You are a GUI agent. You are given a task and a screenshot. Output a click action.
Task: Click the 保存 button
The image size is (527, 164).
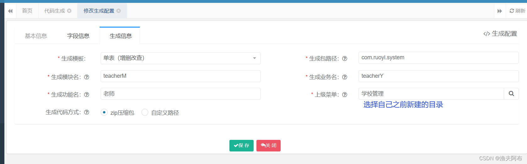pos(241,145)
